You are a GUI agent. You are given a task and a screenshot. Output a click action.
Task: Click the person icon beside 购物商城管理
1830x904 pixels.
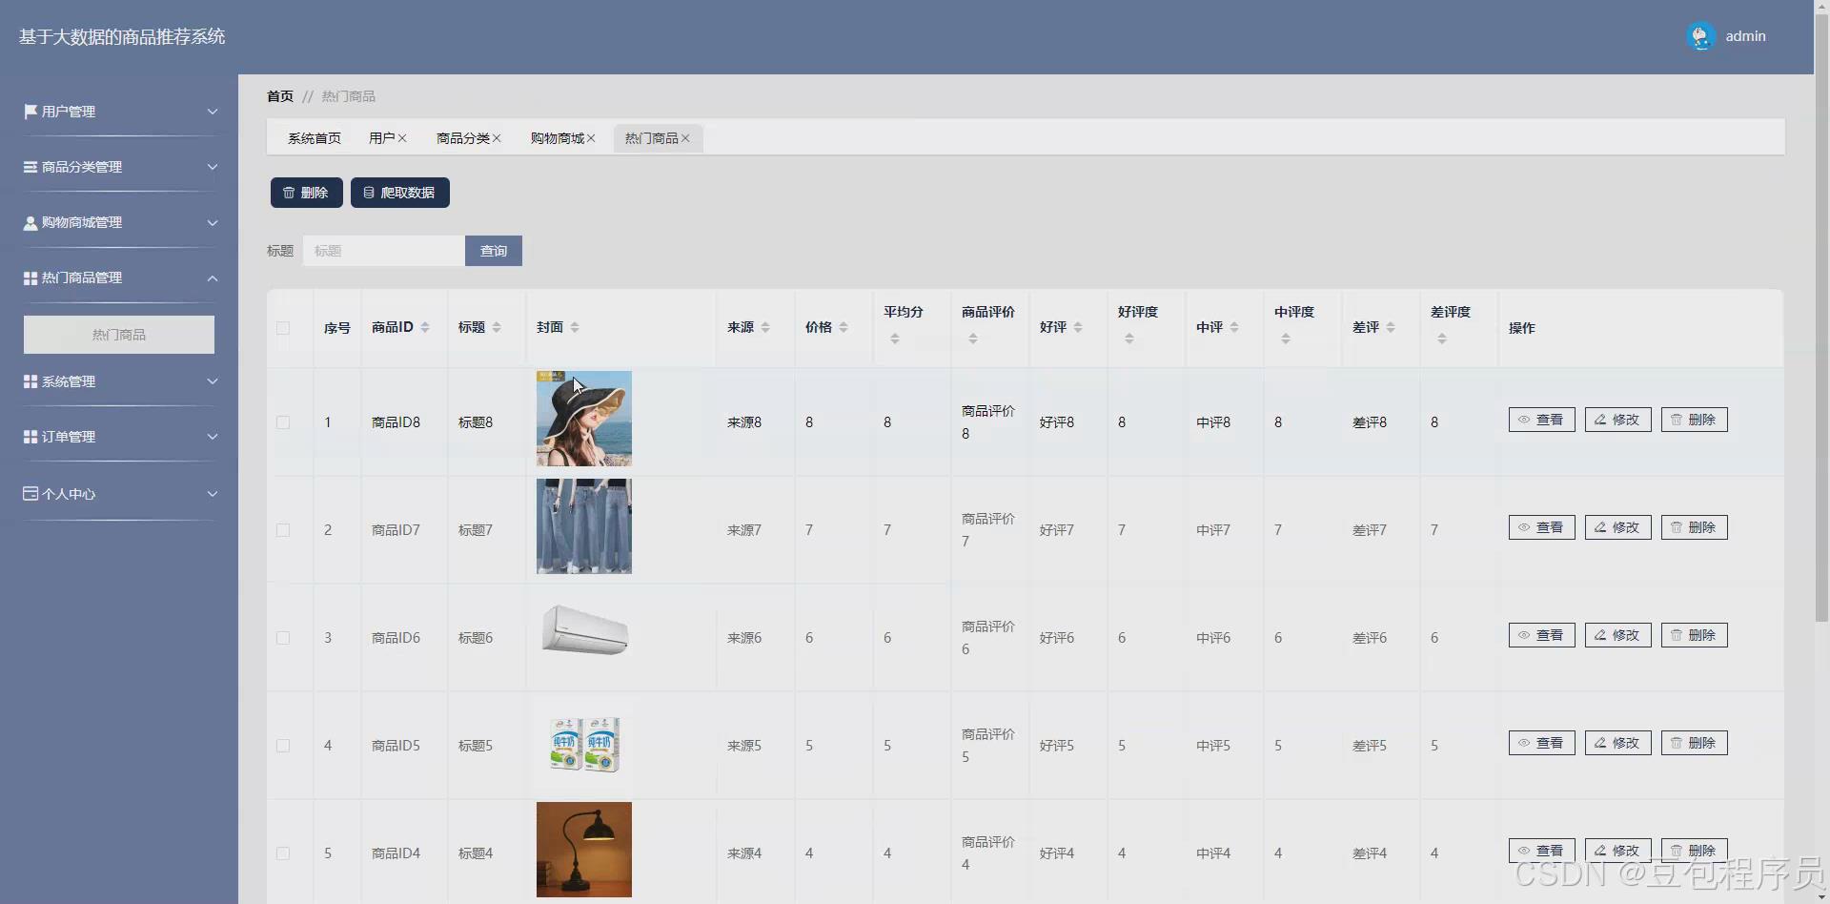pyautogui.click(x=30, y=222)
